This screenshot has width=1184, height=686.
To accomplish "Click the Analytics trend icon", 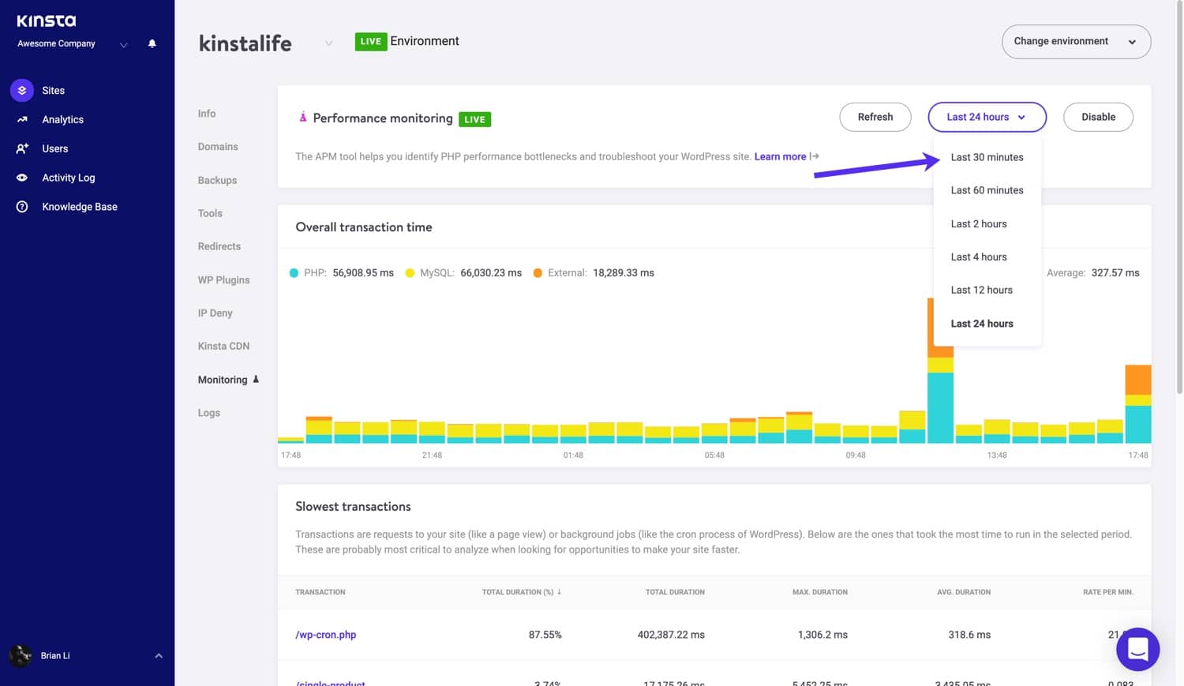I will pos(22,119).
